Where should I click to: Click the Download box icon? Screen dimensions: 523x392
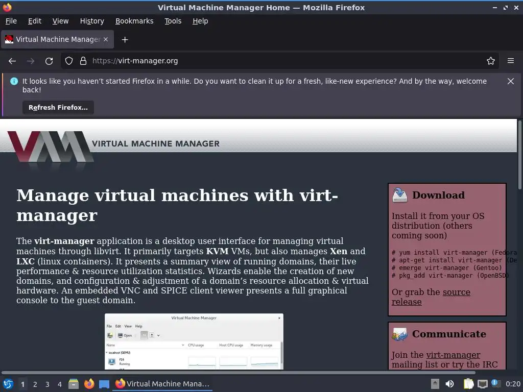point(399,195)
